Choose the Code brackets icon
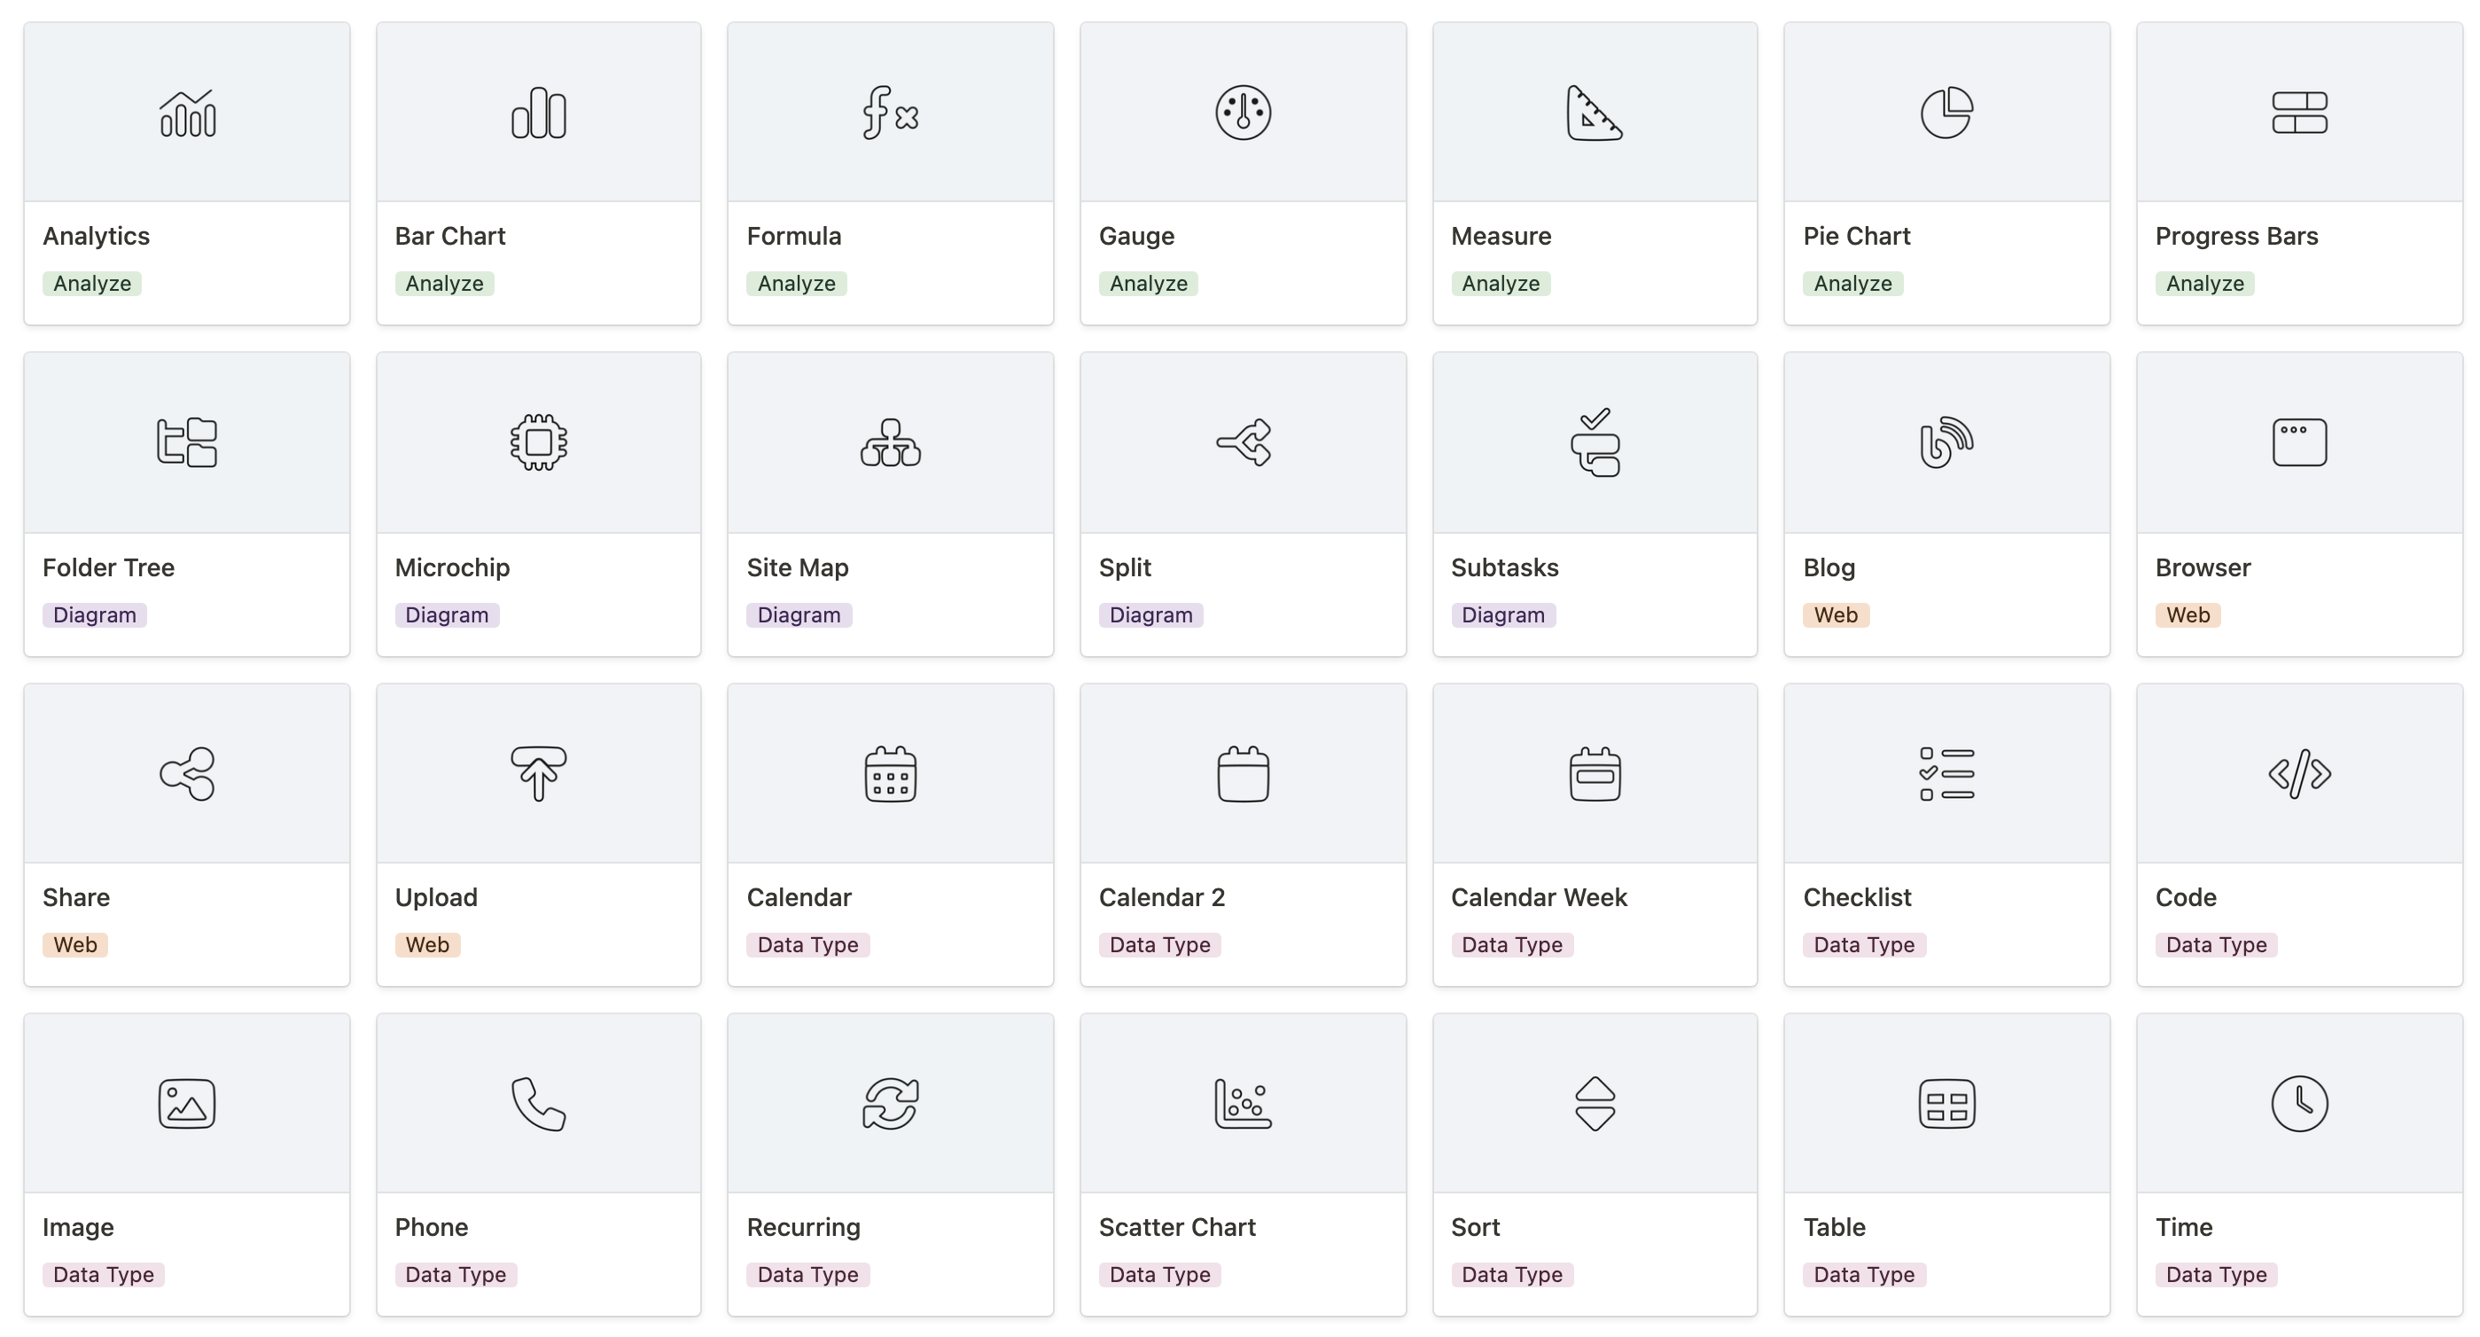 coord(2299,773)
